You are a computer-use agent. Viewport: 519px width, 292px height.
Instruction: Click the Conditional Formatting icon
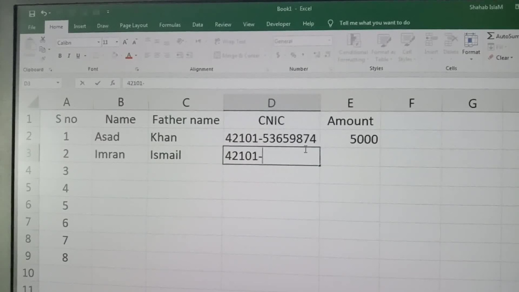point(353,40)
